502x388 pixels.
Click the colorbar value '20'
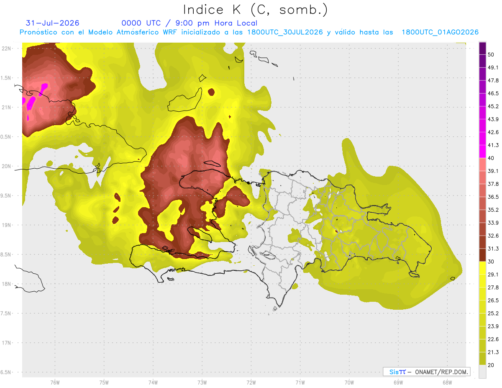pyautogui.click(x=492, y=365)
